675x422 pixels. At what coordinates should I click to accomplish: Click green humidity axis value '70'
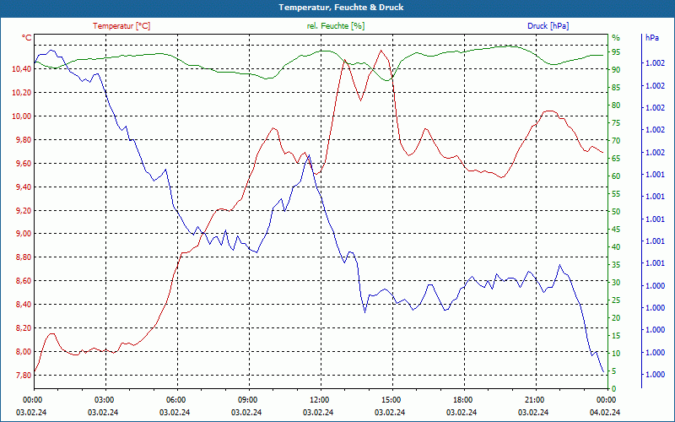tap(616, 141)
